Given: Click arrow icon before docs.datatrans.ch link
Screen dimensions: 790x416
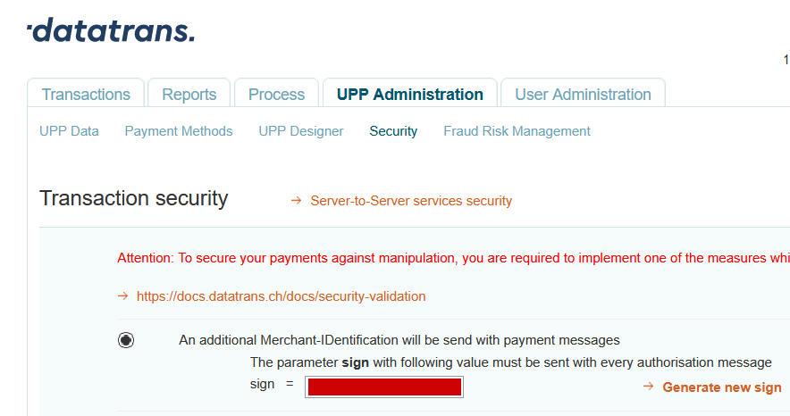Looking at the screenshot, I should [x=123, y=296].
